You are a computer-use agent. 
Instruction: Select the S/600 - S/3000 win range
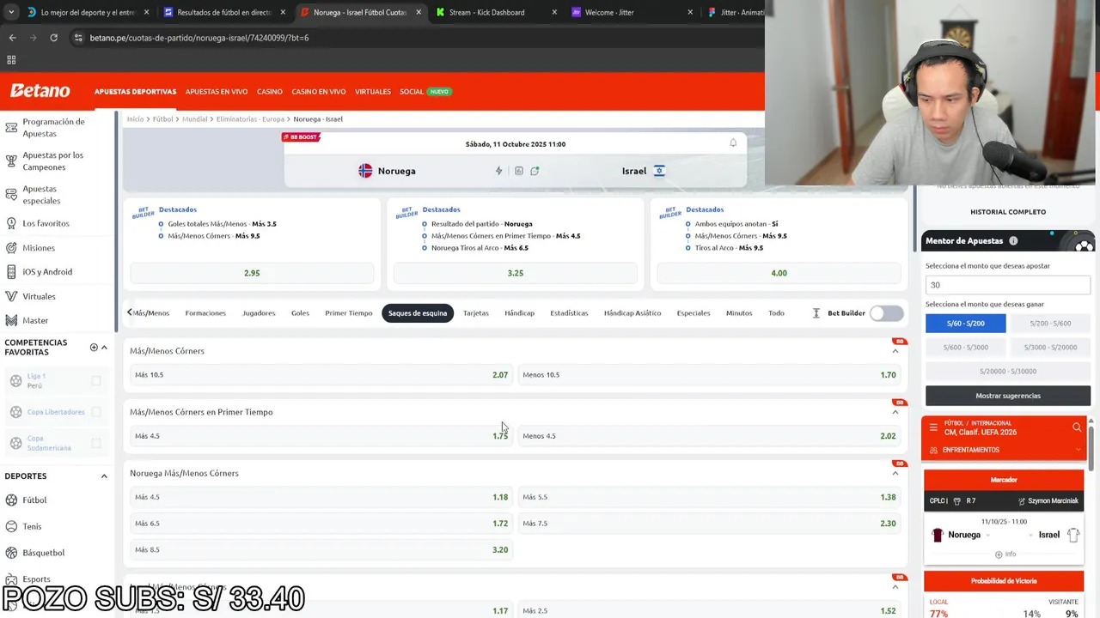coord(965,348)
